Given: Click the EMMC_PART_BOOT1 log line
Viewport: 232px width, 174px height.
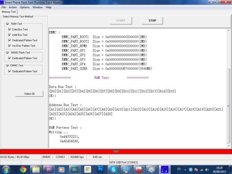Looking at the screenshot, I should pyautogui.click(x=104, y=37).
